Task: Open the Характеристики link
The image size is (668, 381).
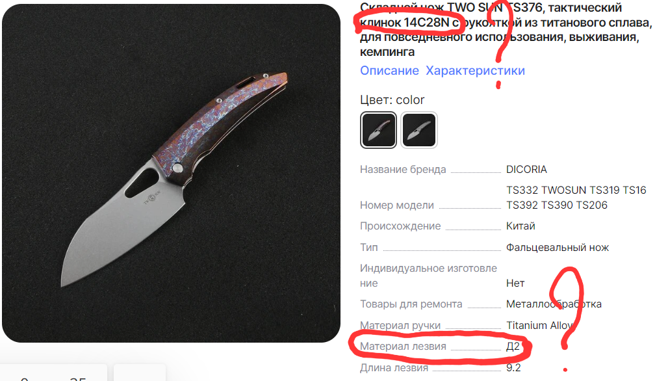Action: [x=475, y=71]
